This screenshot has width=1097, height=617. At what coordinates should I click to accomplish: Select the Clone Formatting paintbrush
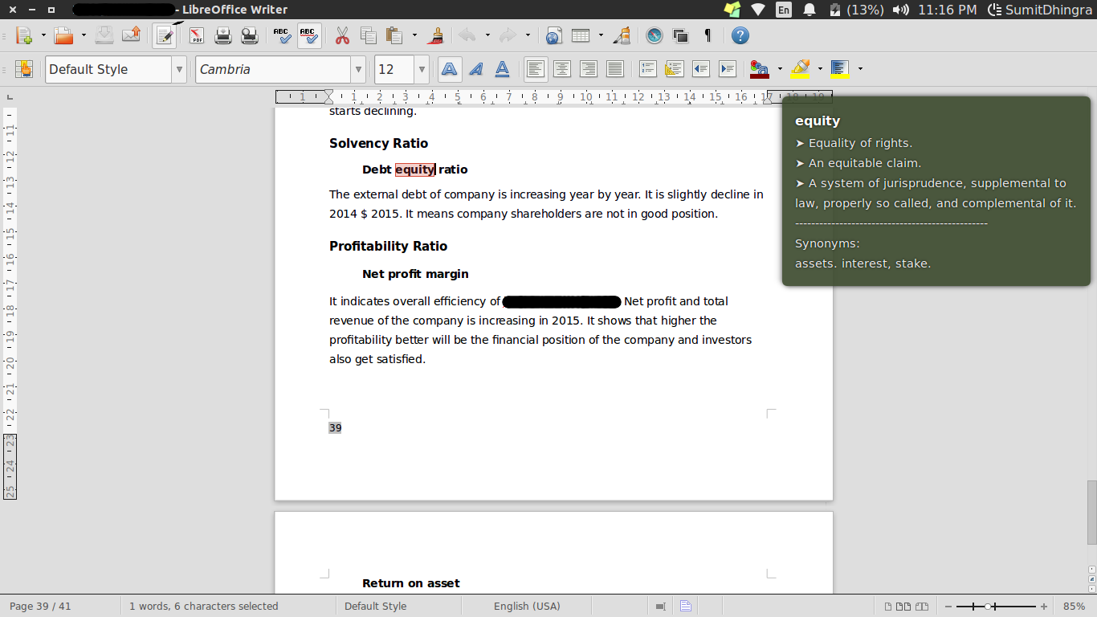(436, 35)
